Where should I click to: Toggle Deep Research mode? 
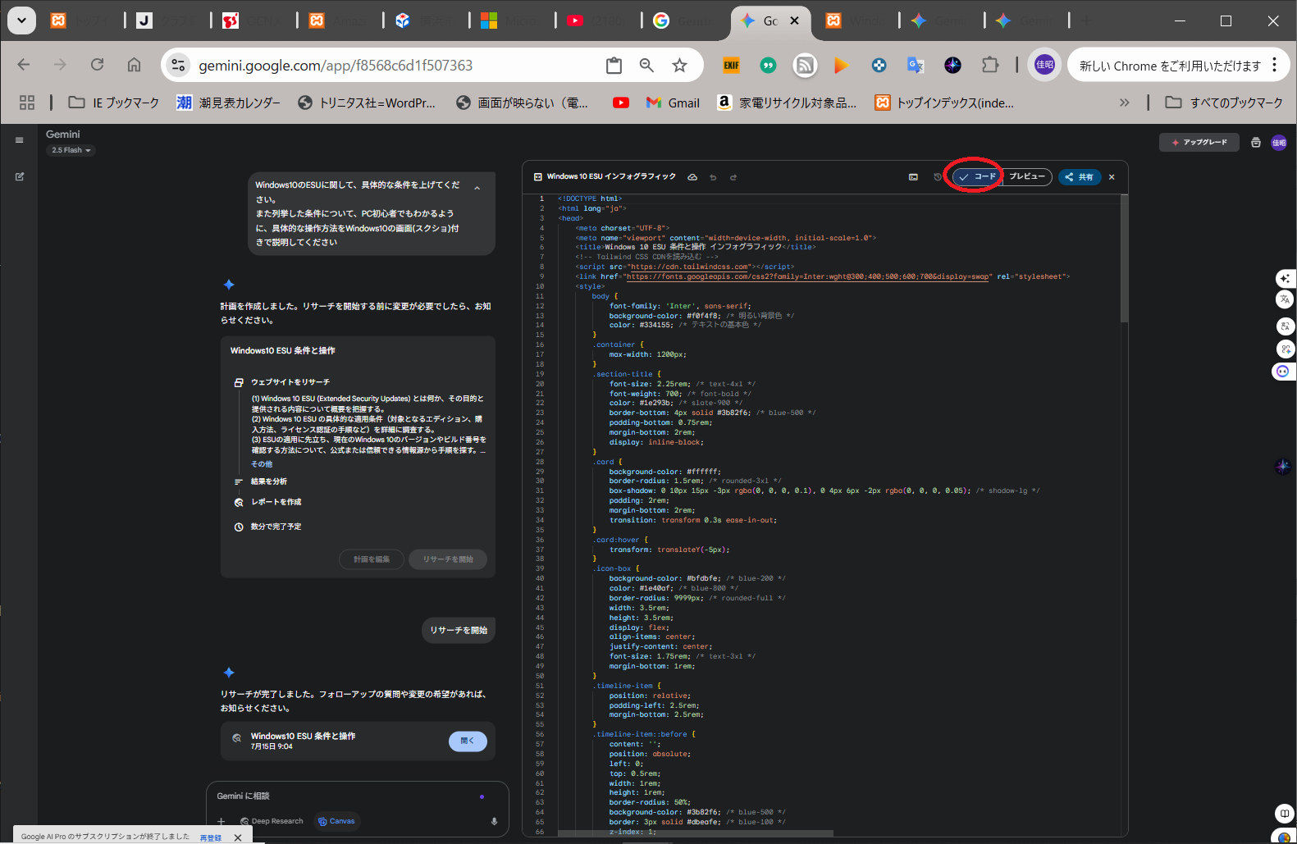pyautogui.click(x=272, y=821)
